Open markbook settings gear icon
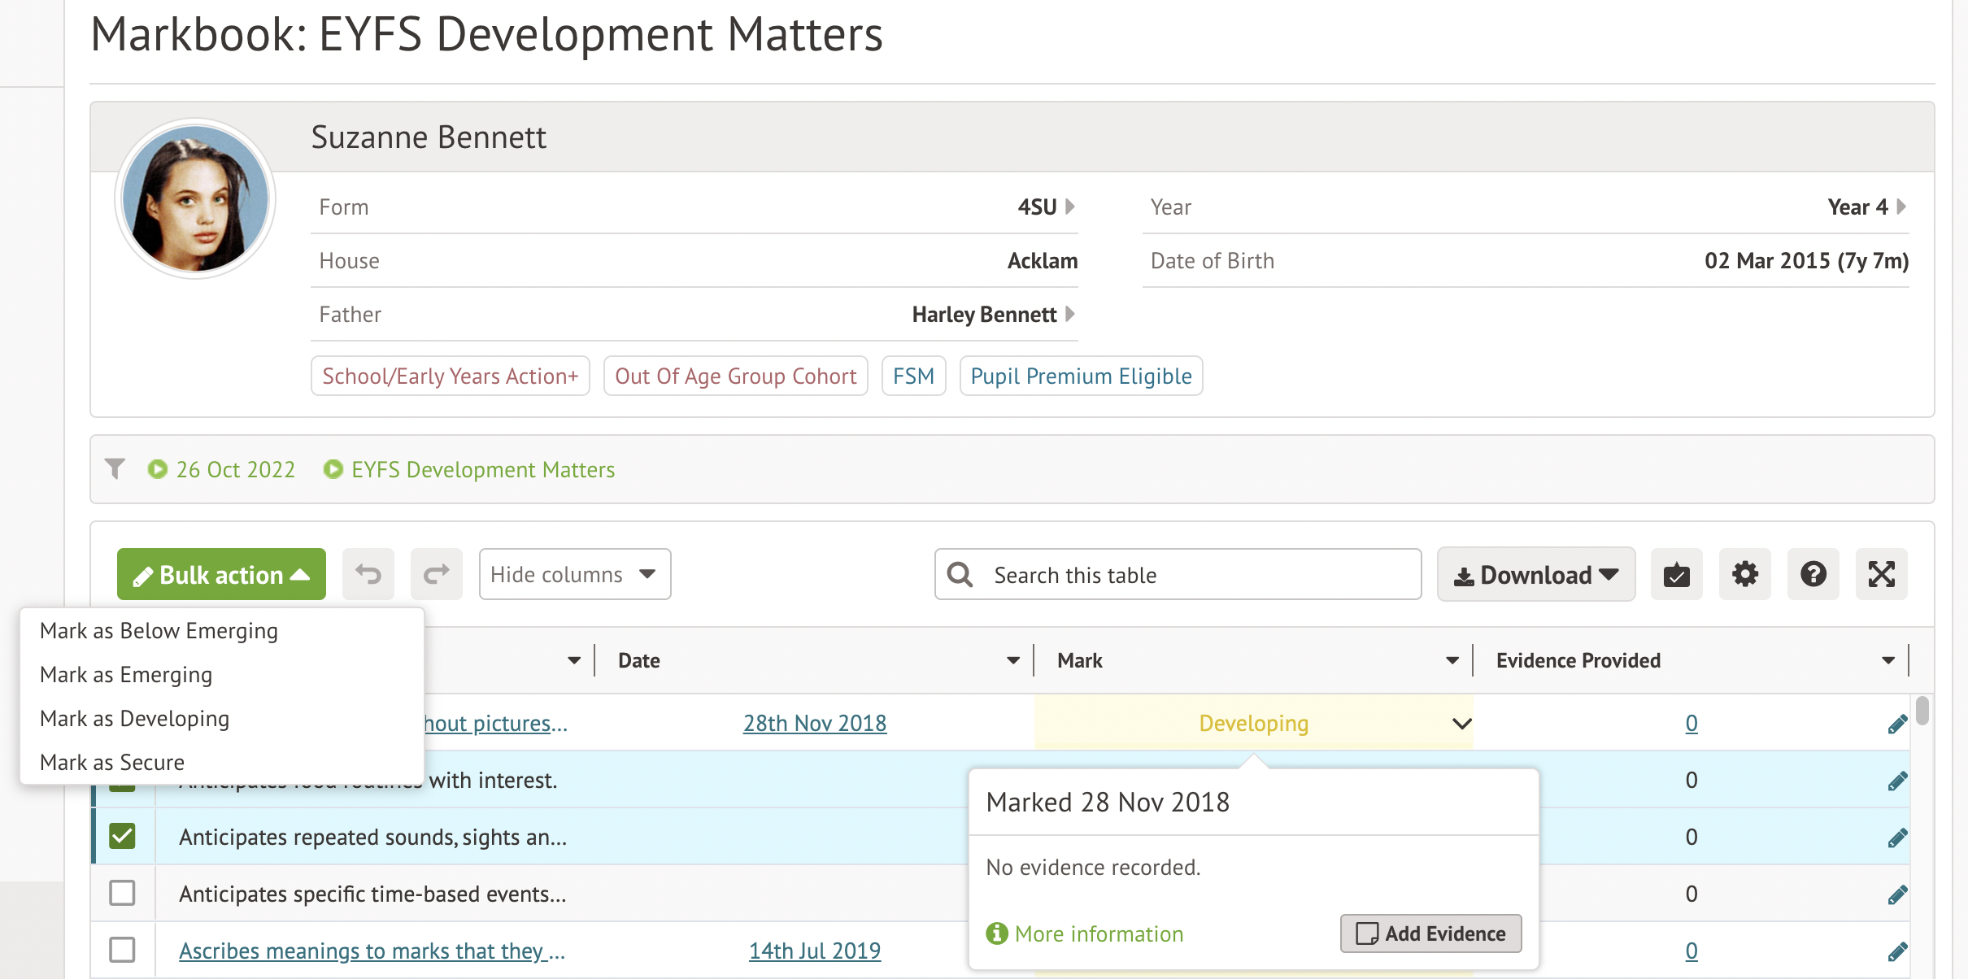The height and width of the screenshot is (979, 1968). [1744, 575]
